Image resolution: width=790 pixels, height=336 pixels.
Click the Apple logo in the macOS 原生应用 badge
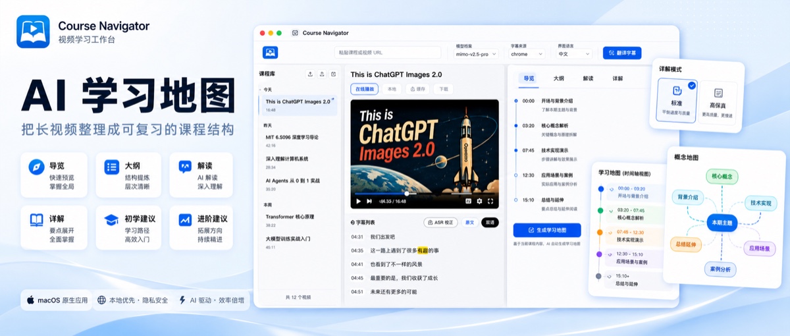coord(30,300)
